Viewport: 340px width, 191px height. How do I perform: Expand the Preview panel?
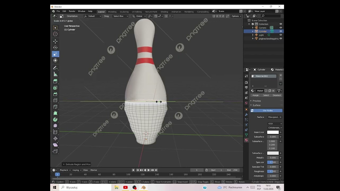pyautogui.click(x=256, y=101)
